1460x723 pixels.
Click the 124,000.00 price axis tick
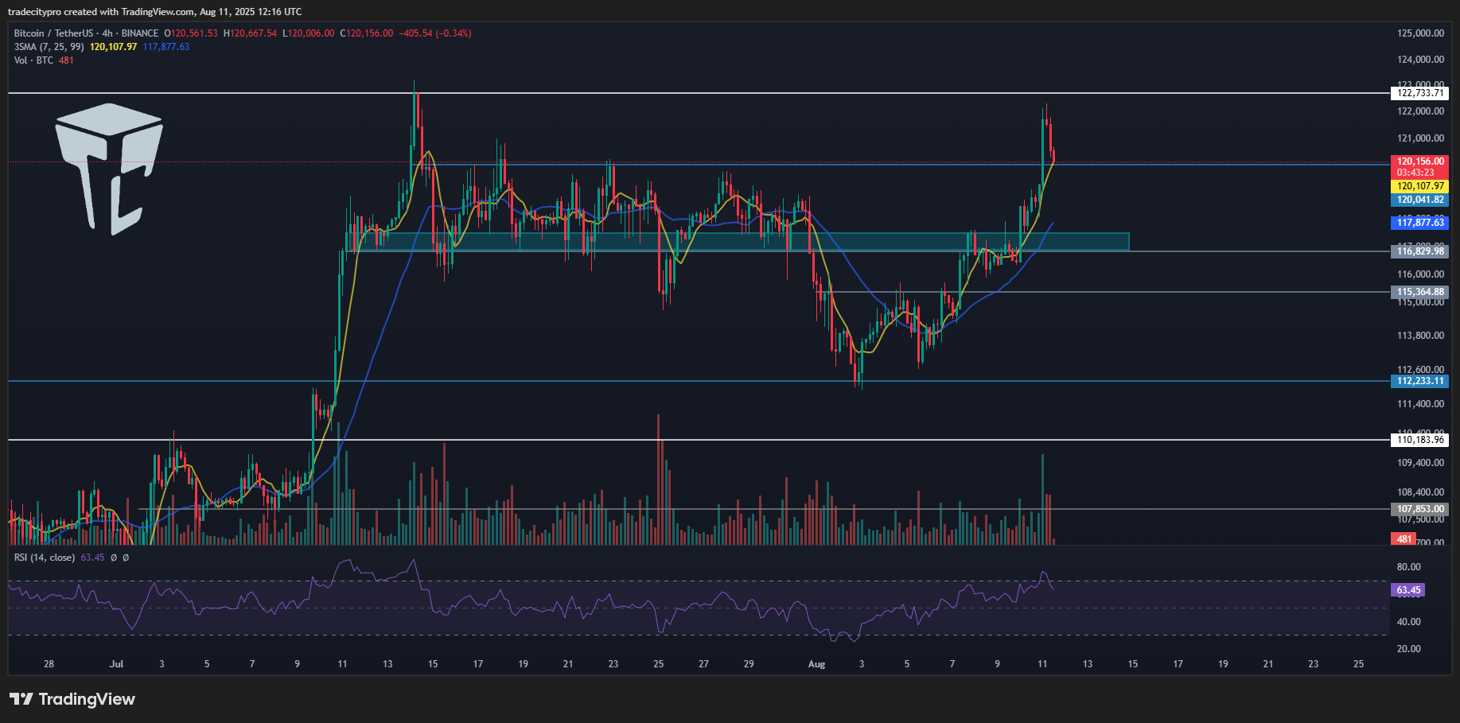[x=1420, y=60]
